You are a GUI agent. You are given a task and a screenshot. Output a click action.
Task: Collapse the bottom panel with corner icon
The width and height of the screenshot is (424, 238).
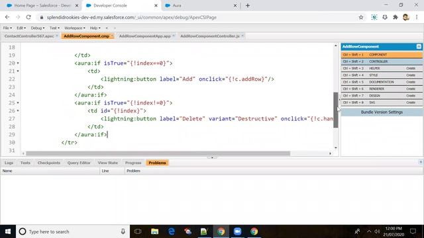(421, 162)
